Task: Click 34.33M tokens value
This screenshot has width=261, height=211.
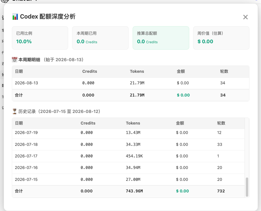Action: point(133,145)
